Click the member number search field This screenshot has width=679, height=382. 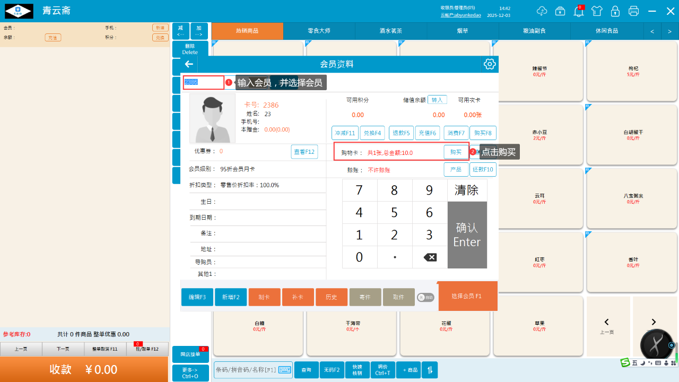click(204, 82)
